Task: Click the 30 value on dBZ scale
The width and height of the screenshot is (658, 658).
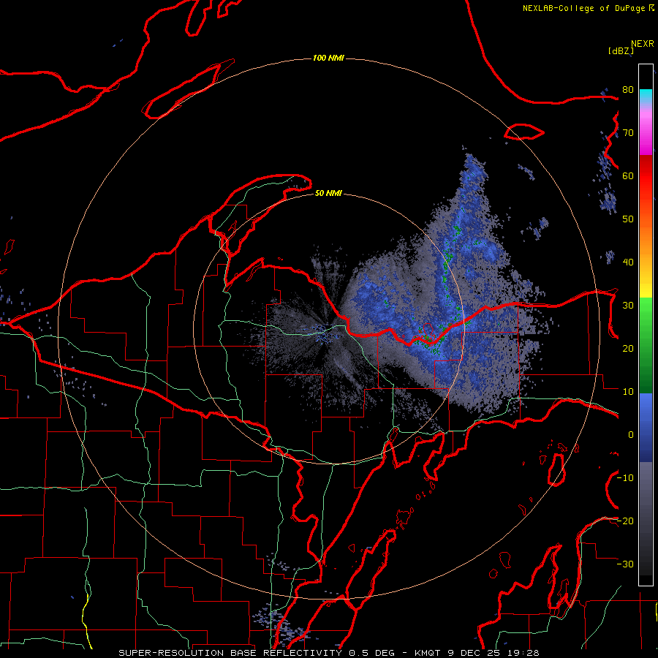Action: 628,306
